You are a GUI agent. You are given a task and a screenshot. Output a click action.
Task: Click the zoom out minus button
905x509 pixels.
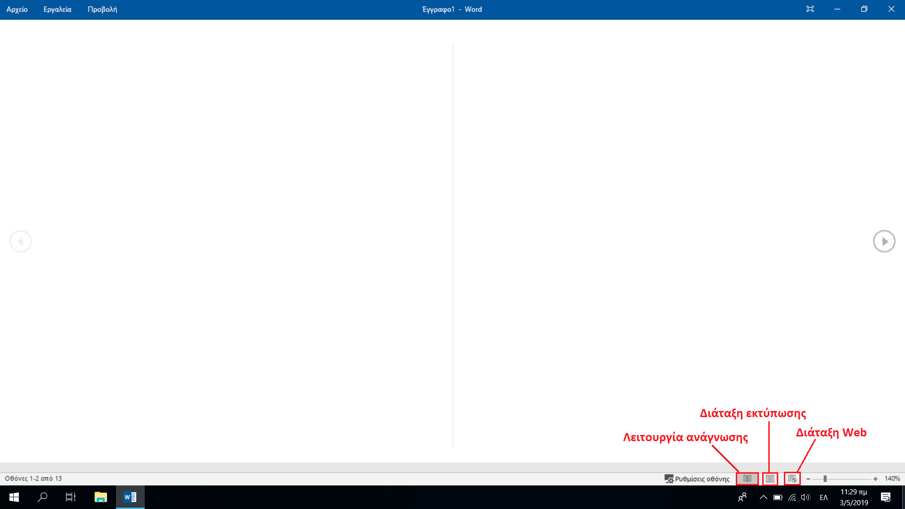[808, 479]
